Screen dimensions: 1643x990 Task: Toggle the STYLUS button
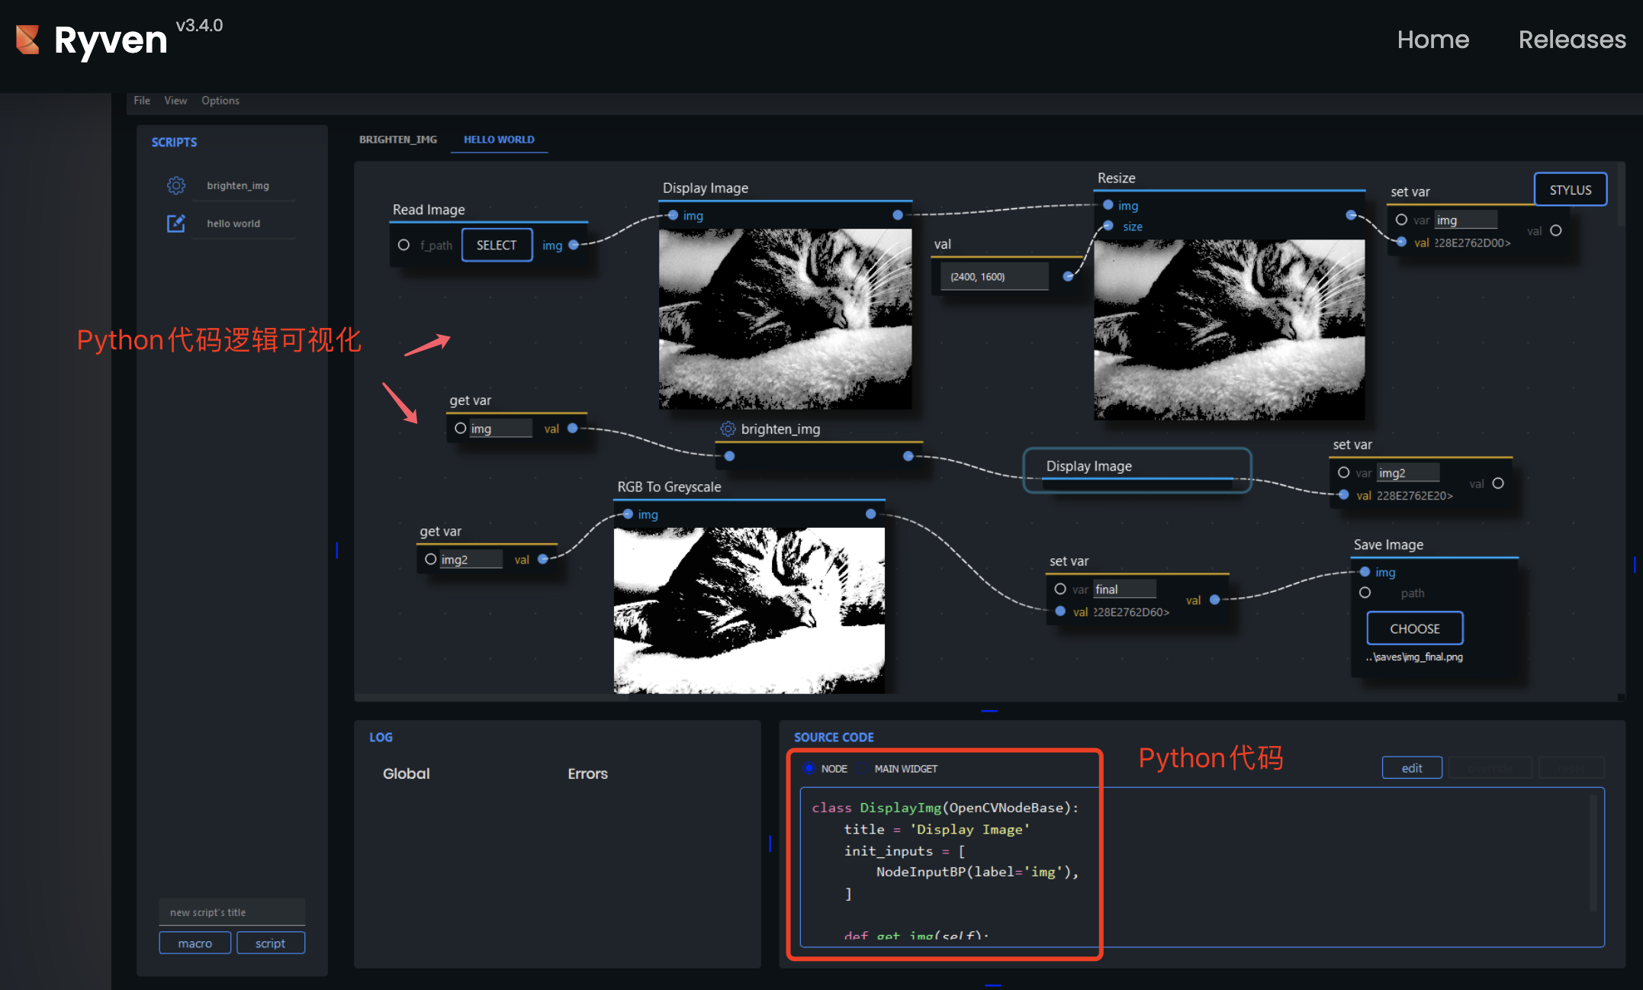[x=1570, y=190]
